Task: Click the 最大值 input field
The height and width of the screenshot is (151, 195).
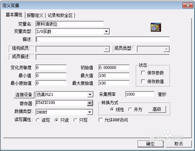Action: coord(114,76)
